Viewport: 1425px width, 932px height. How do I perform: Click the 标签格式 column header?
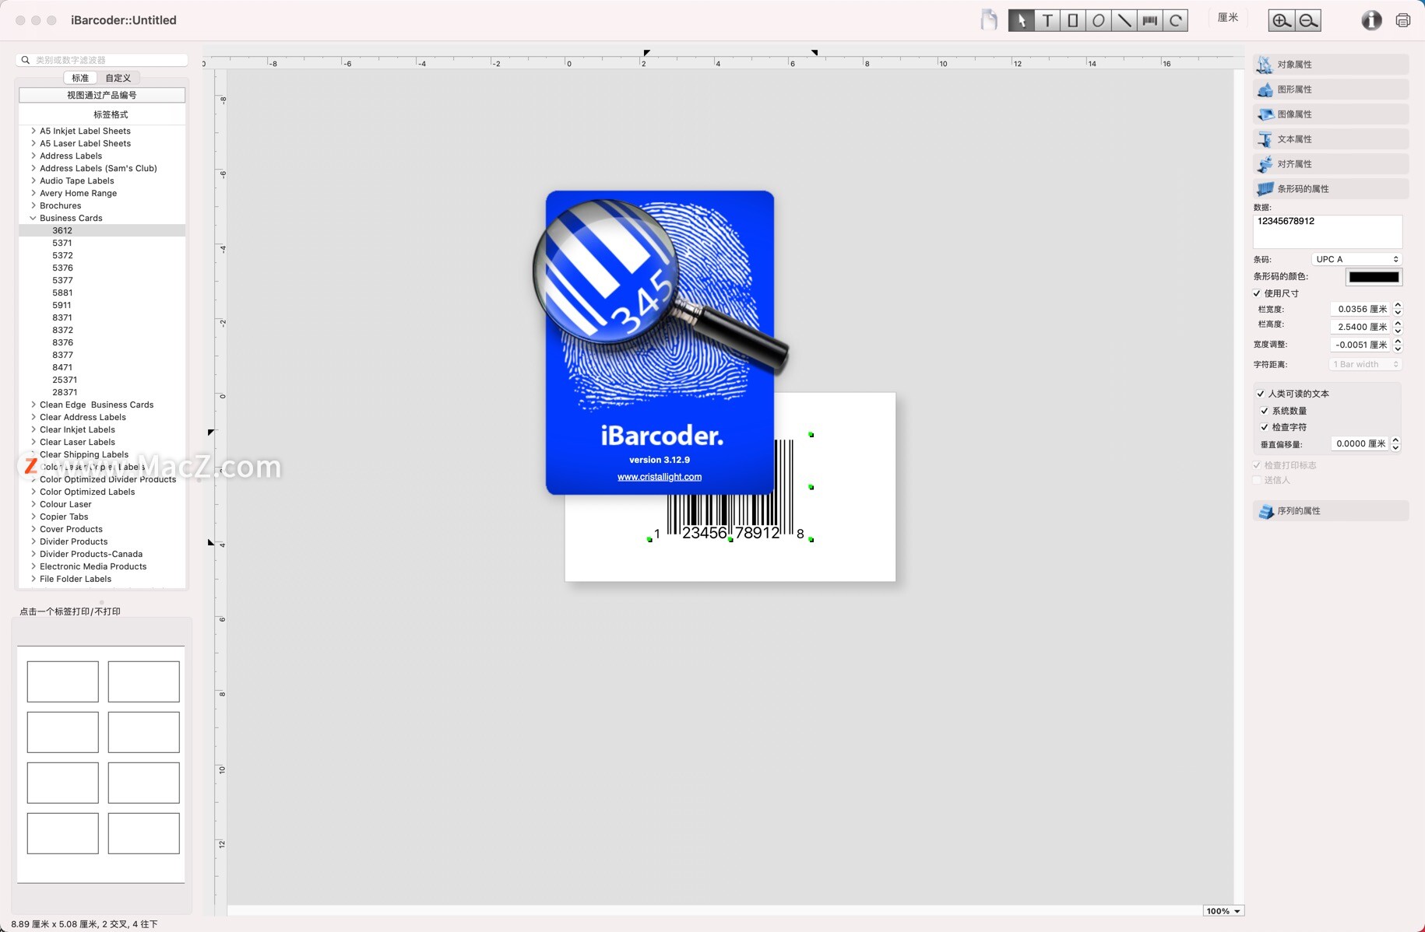(102, 114)
